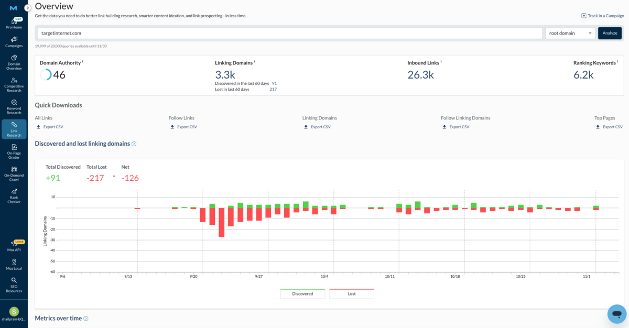Click the 11/1 date axis label
The image size is (629, 328).
[587, 276]
